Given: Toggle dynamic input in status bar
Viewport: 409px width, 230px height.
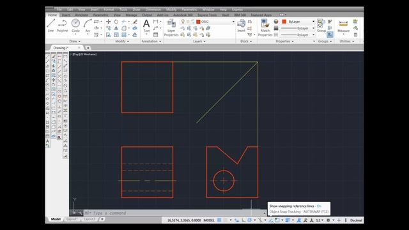Looking at the screenshot, I should point(237,220).
